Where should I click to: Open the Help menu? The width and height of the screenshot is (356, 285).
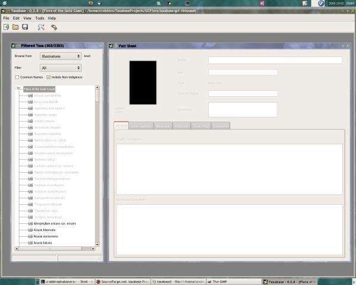coord(52,18)
